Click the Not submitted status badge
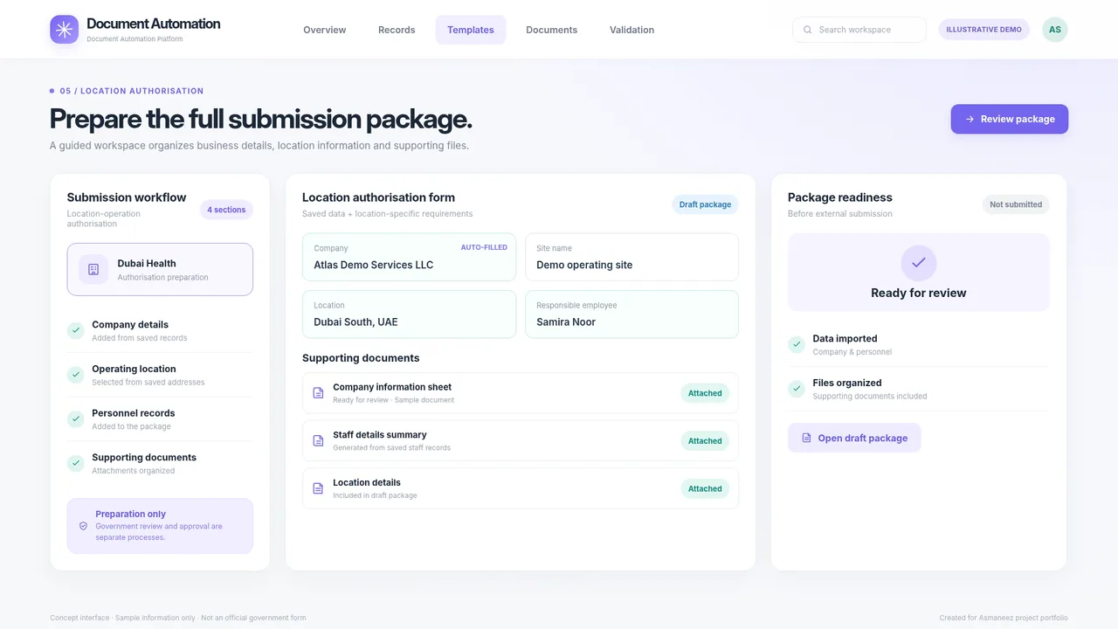This screenshot has width=1118, height=629. (1016, 204)
